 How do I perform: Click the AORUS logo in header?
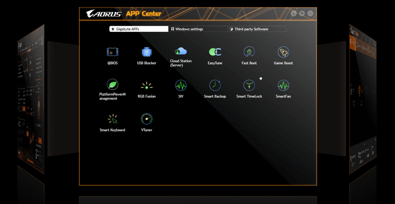103,13
